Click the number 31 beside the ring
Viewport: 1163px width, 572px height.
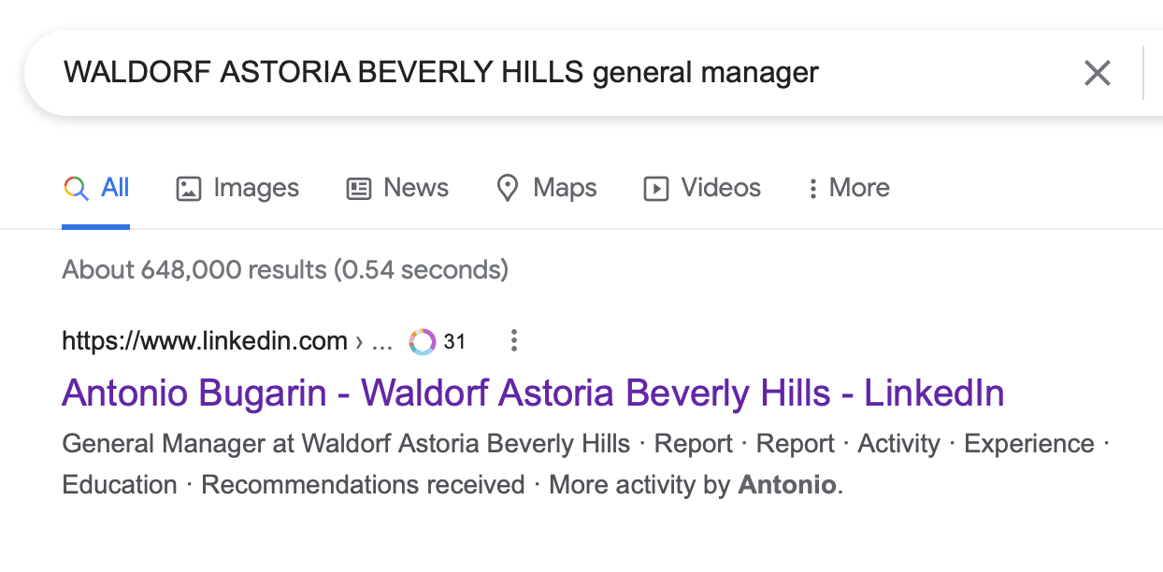[454, 342]
